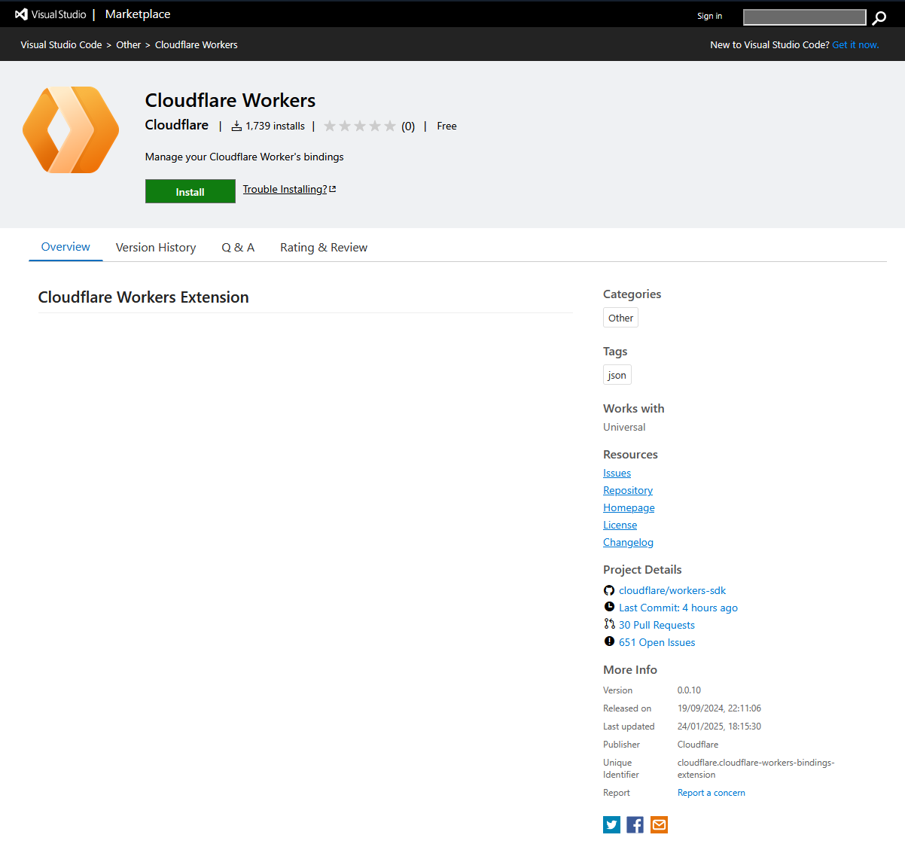Click the installs download icon
This screenshot has height=853, width=905.
236,126
